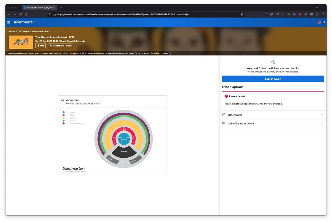Click the 'Sun, 16 Apr 2023, 19:30' event date text
This screenshot has height=222, width=332.
pyautogui.click(x=47, y=41)
